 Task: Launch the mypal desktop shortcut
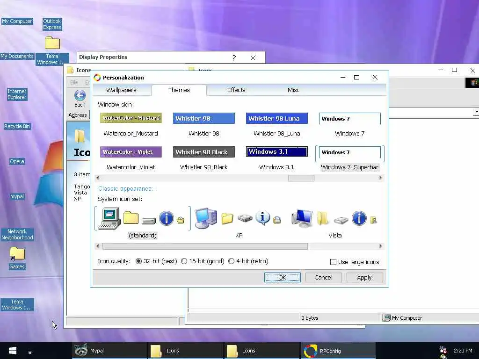17,197
